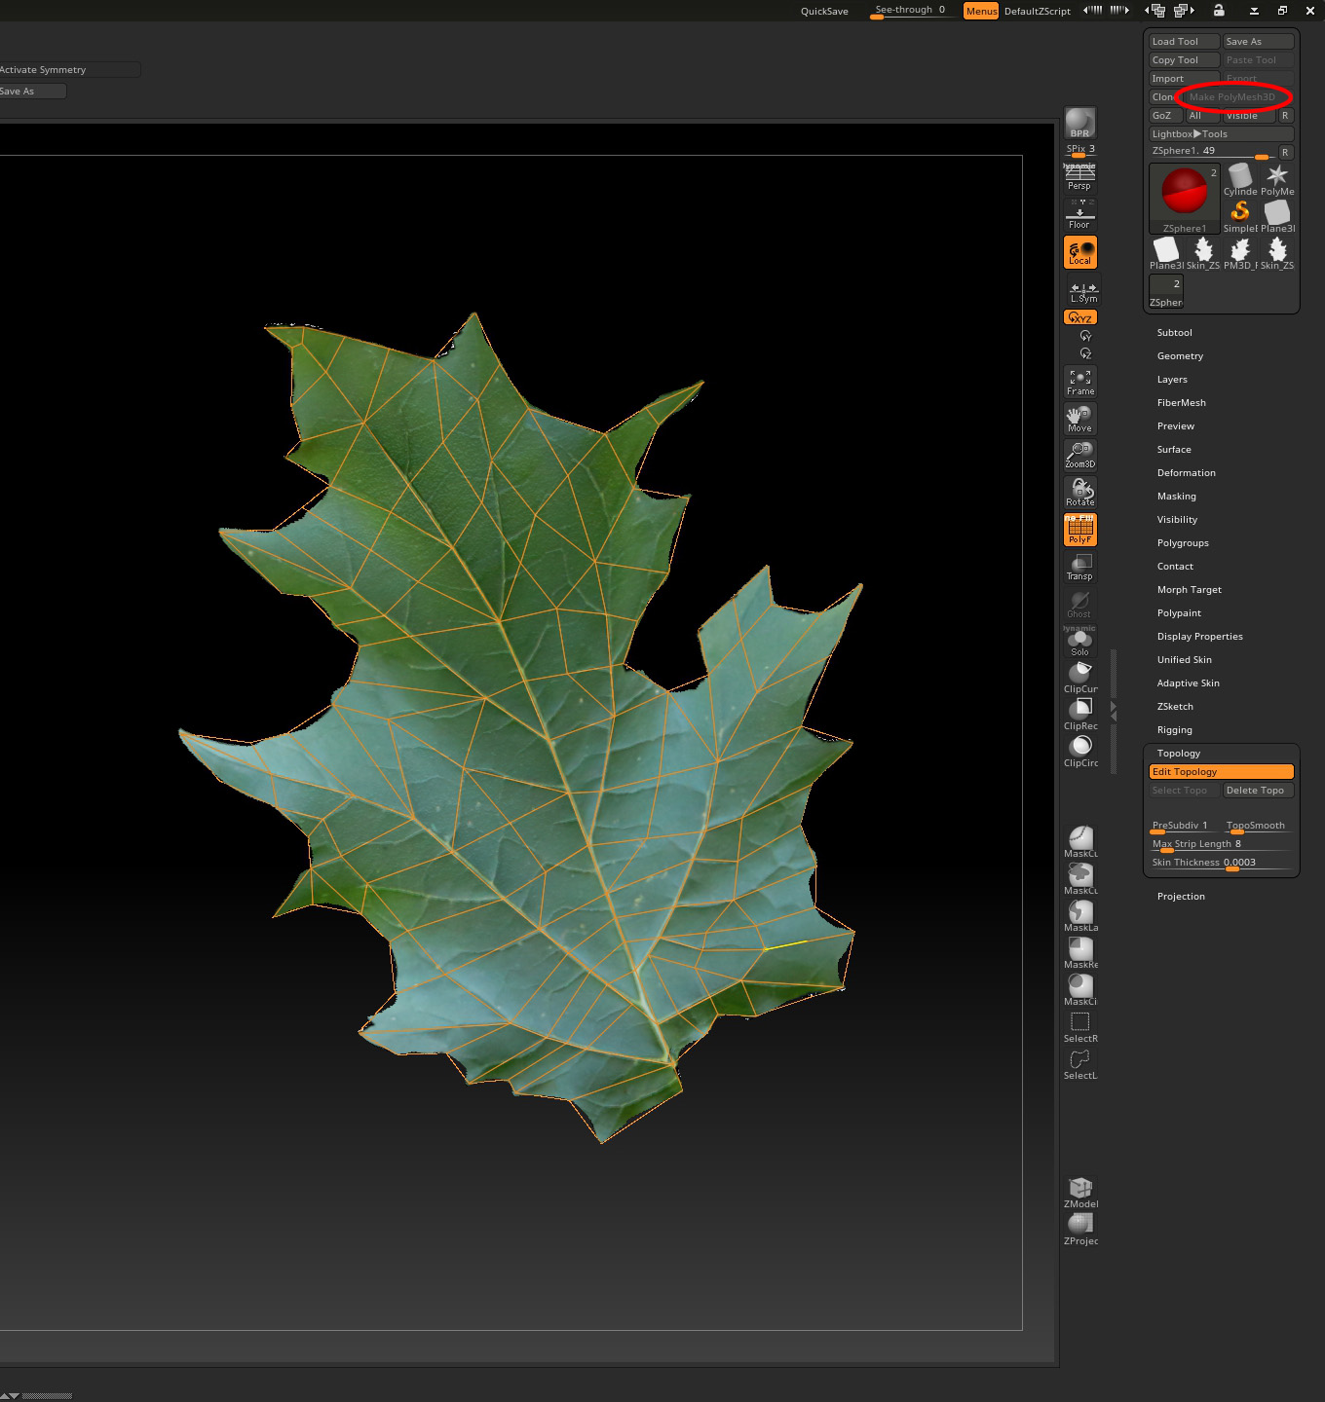
Task: Adjust the SPix slider
Action: pos(1079,150)
